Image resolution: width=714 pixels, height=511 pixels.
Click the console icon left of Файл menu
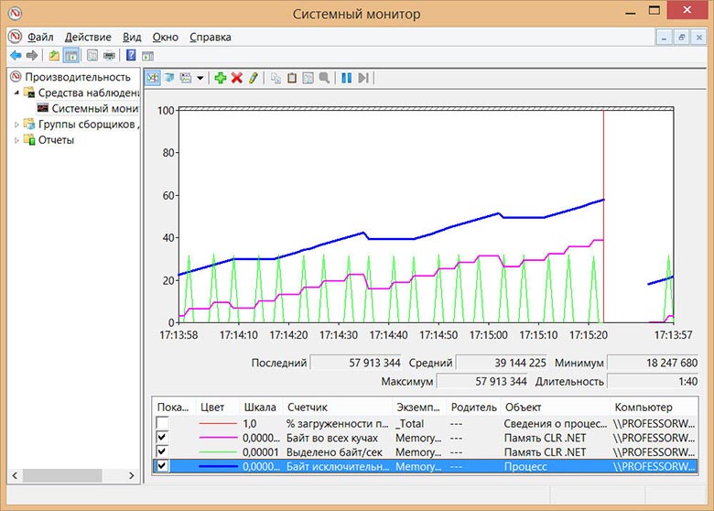[x=15, y=36]
